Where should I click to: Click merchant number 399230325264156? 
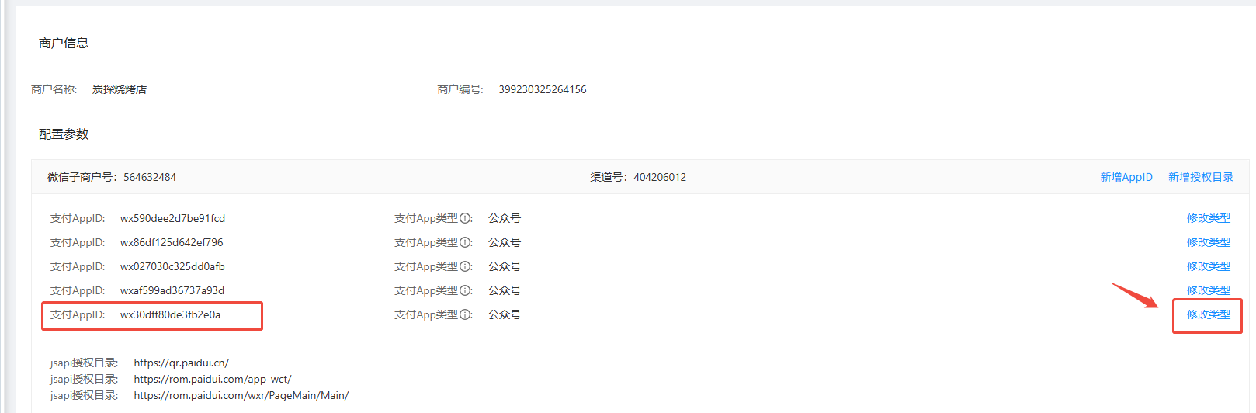coord(543,89)
